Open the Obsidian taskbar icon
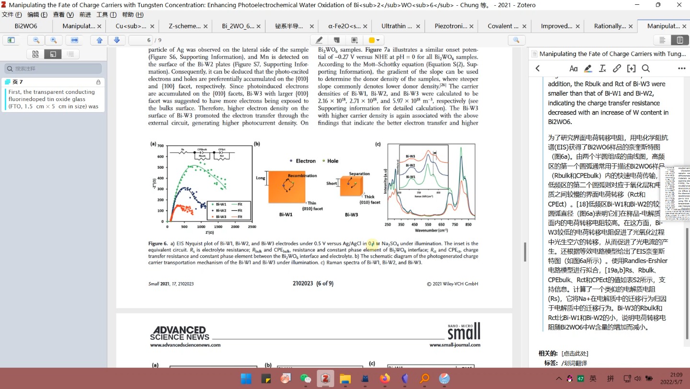Image resolution: width=690 pixels, height=389 pixels. tap(404, 378)
